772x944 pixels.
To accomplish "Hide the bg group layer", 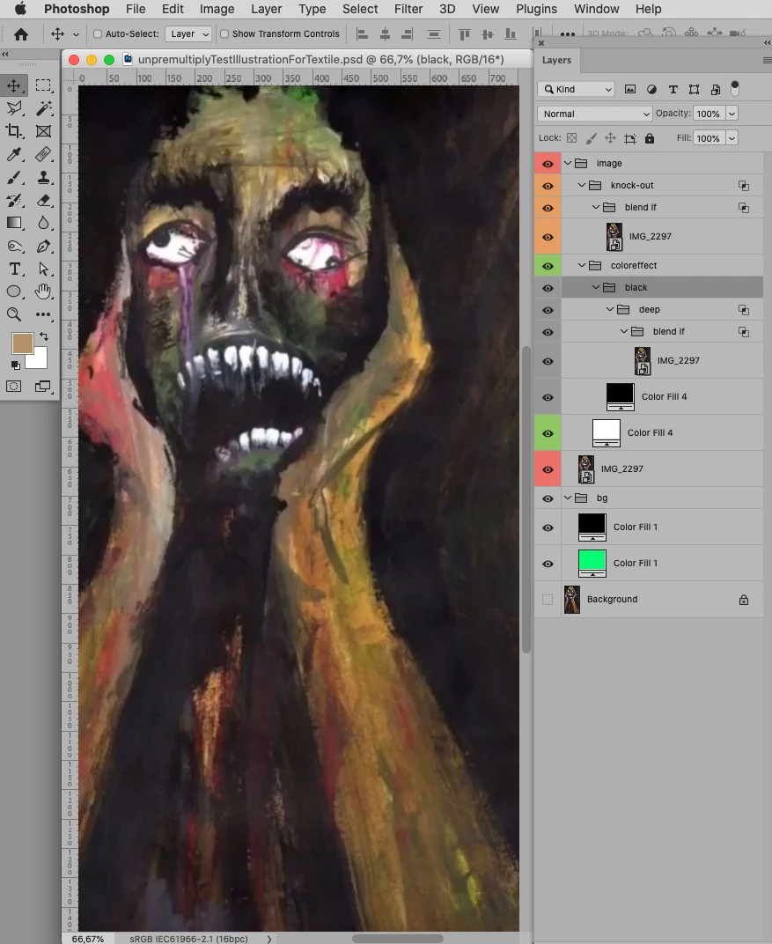I will coord(548,498).
